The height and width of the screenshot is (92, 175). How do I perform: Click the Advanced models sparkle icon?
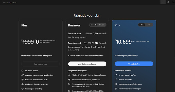23,71
